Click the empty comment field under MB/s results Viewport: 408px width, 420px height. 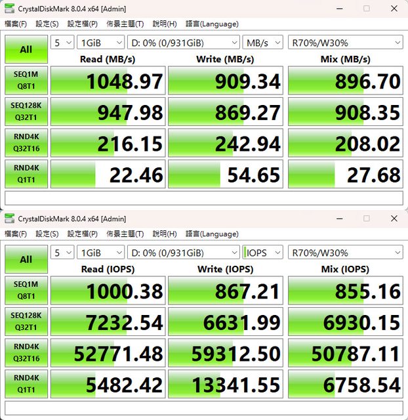[x=203, y=198]
